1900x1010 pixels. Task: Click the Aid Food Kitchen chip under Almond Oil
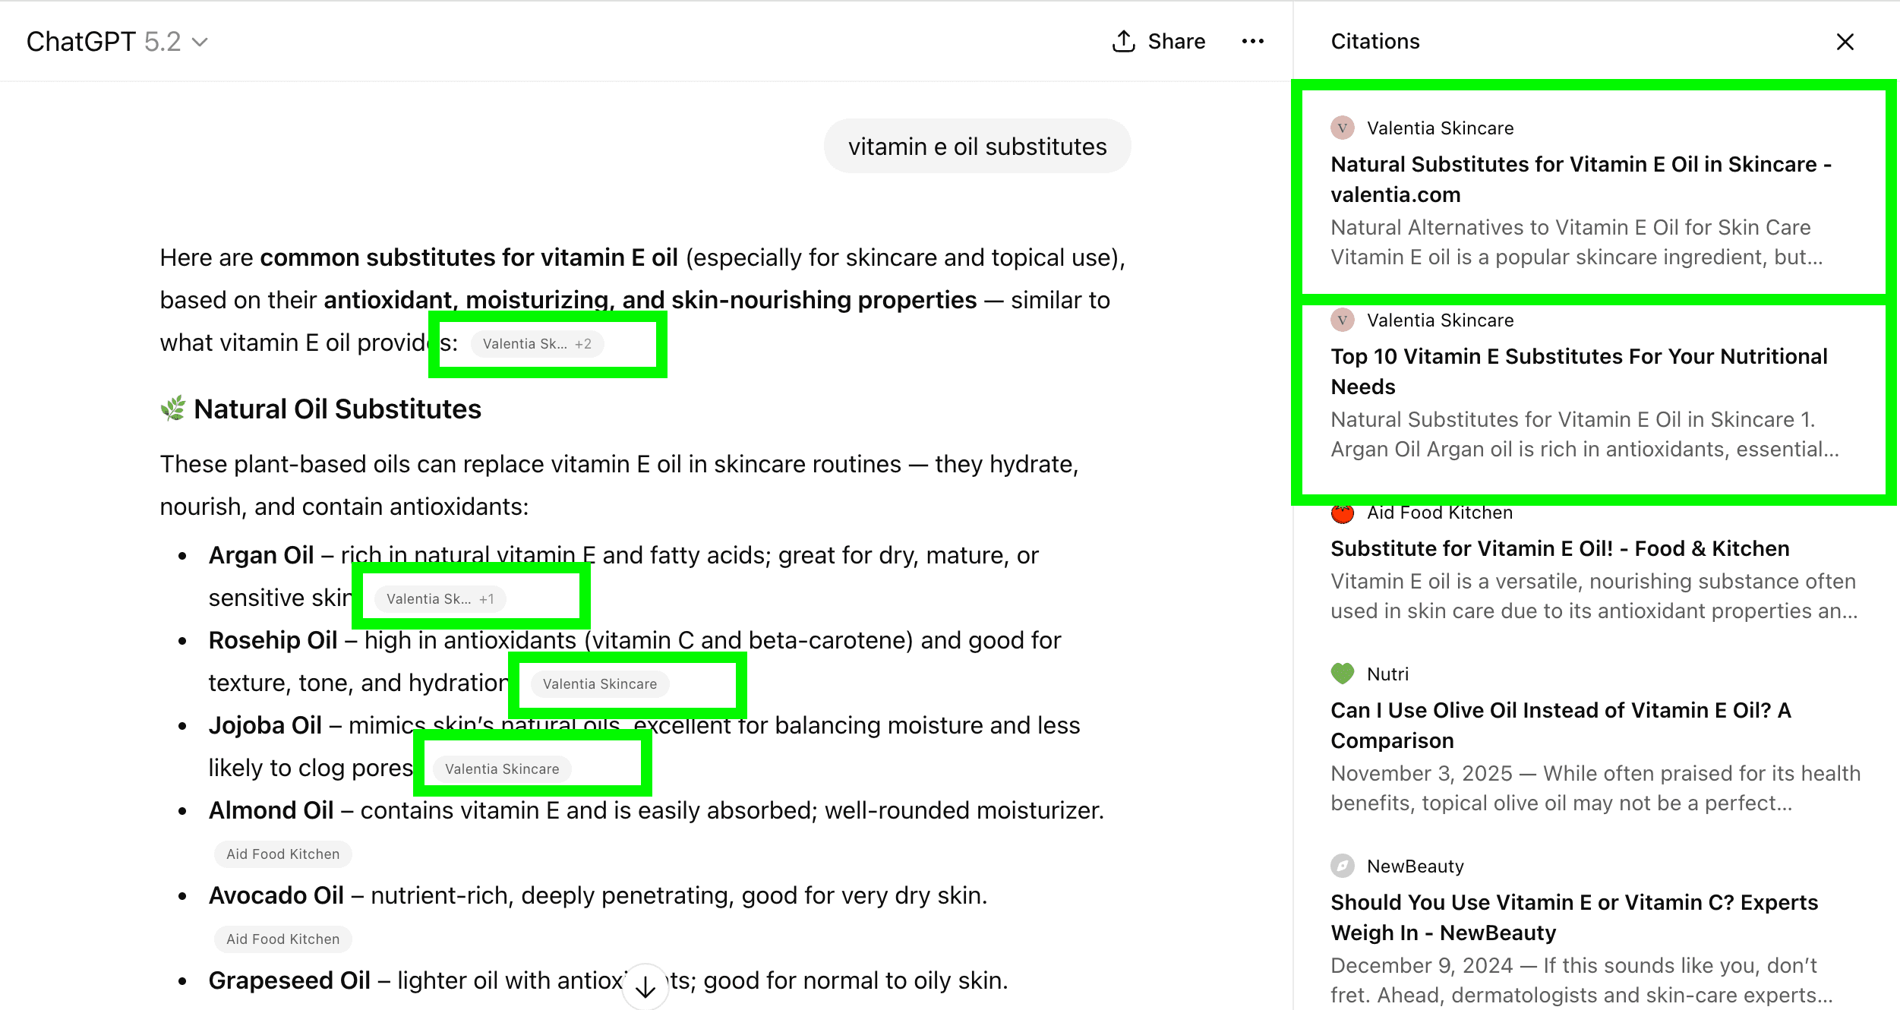pos(282,854)
